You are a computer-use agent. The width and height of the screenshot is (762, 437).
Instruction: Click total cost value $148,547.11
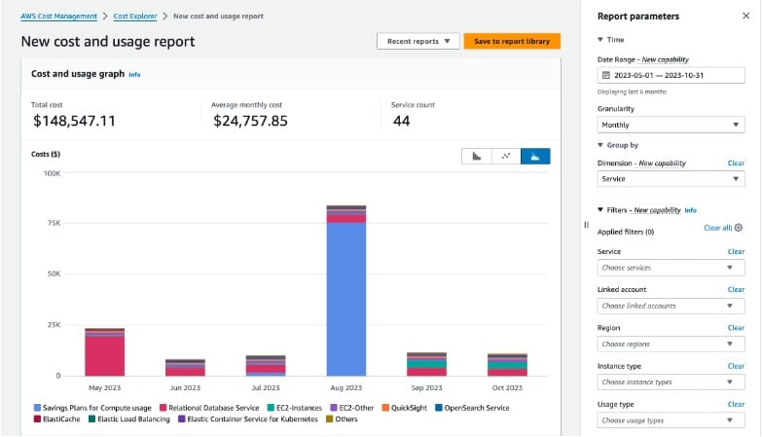[74, 121]
